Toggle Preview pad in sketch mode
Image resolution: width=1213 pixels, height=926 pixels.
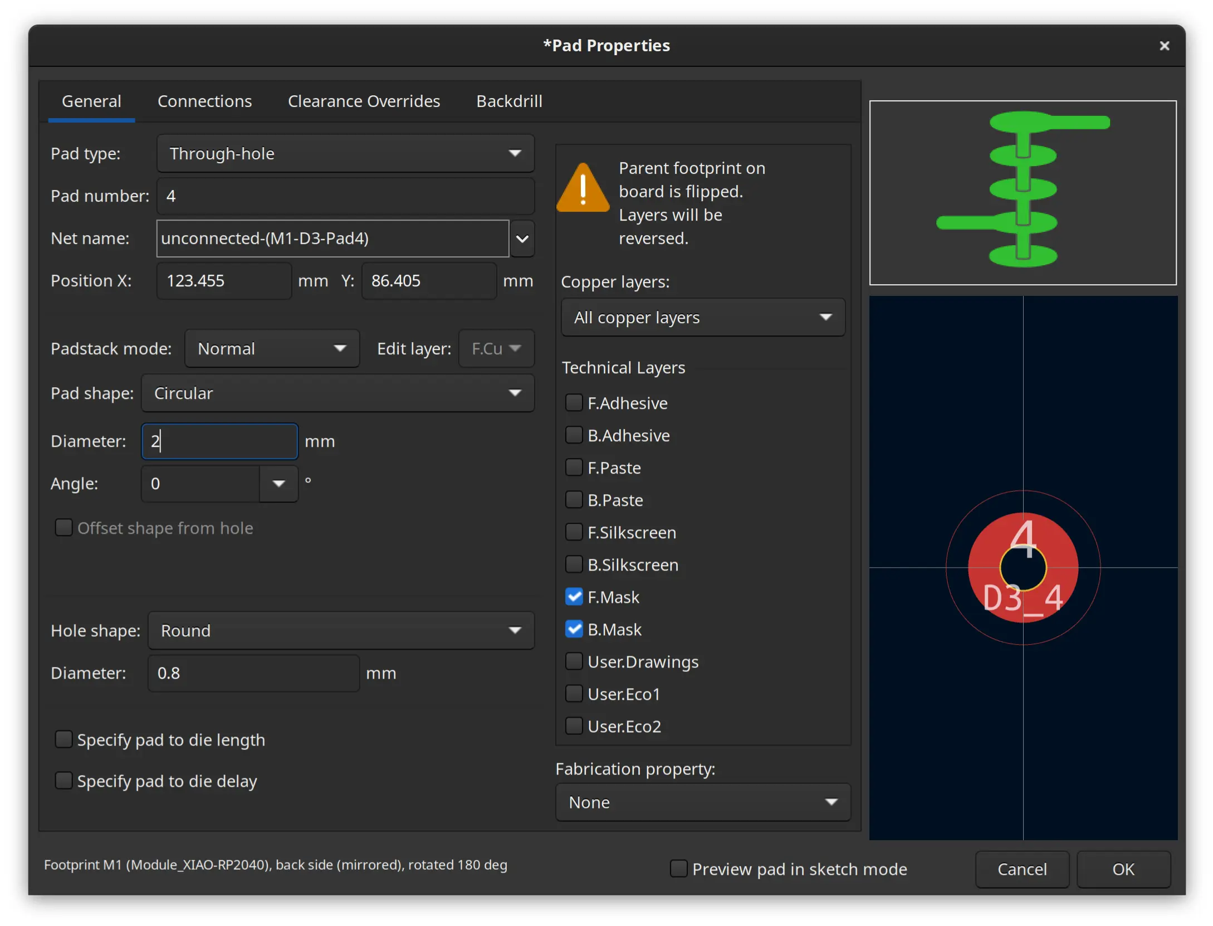678,869
